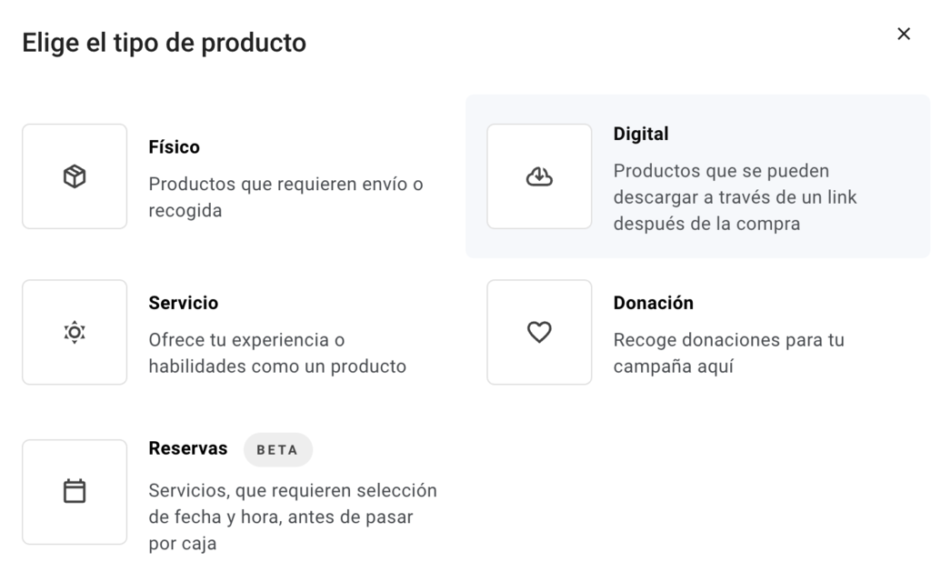The width and height of the screenshot is (931, 572).
Task: Click the Digital title text
Action: coord(641,134)
